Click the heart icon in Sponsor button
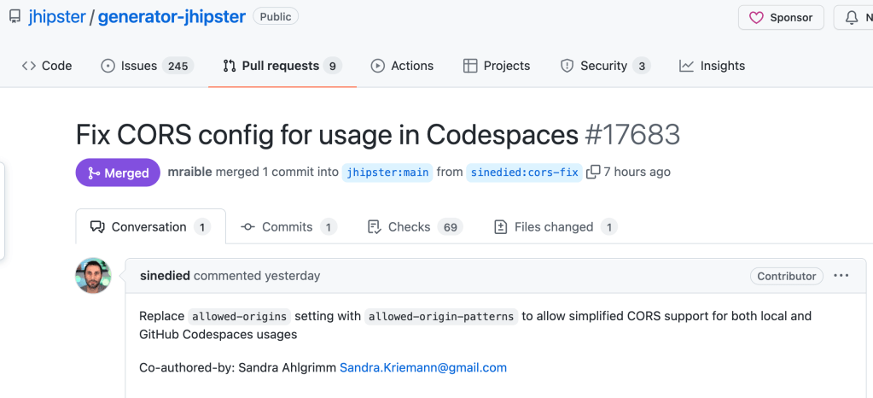The image size is (873, 398). (x=756, y=18)
